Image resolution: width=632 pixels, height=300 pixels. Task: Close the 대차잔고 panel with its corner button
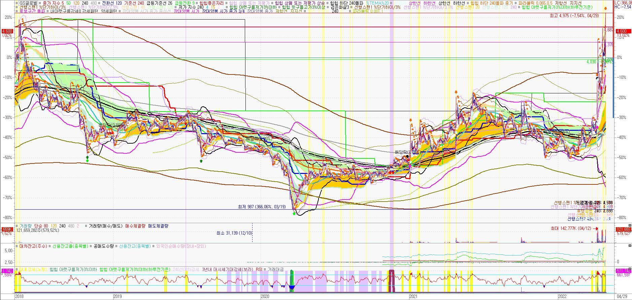tap(630, 245)
